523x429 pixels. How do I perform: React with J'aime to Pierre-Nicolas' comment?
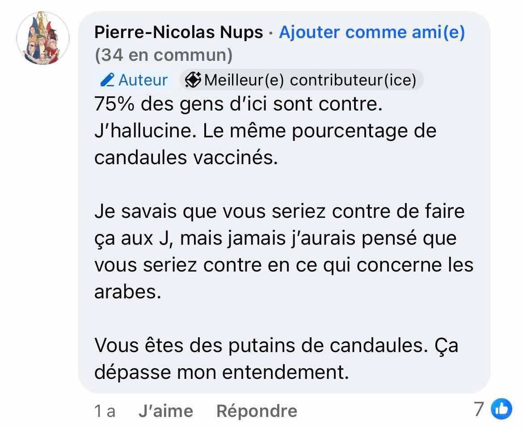click(x=166, y=410)
